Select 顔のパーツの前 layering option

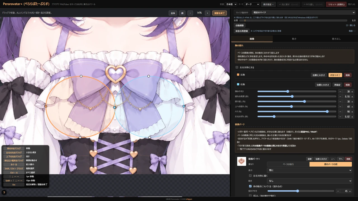331,164
